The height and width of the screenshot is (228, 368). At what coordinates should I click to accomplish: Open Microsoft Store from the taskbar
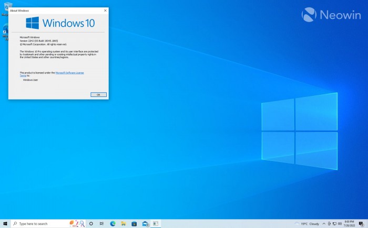134,223
